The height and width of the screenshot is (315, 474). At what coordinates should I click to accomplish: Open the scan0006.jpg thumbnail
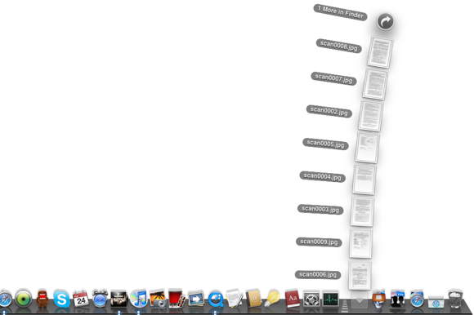tap(360, 275)
